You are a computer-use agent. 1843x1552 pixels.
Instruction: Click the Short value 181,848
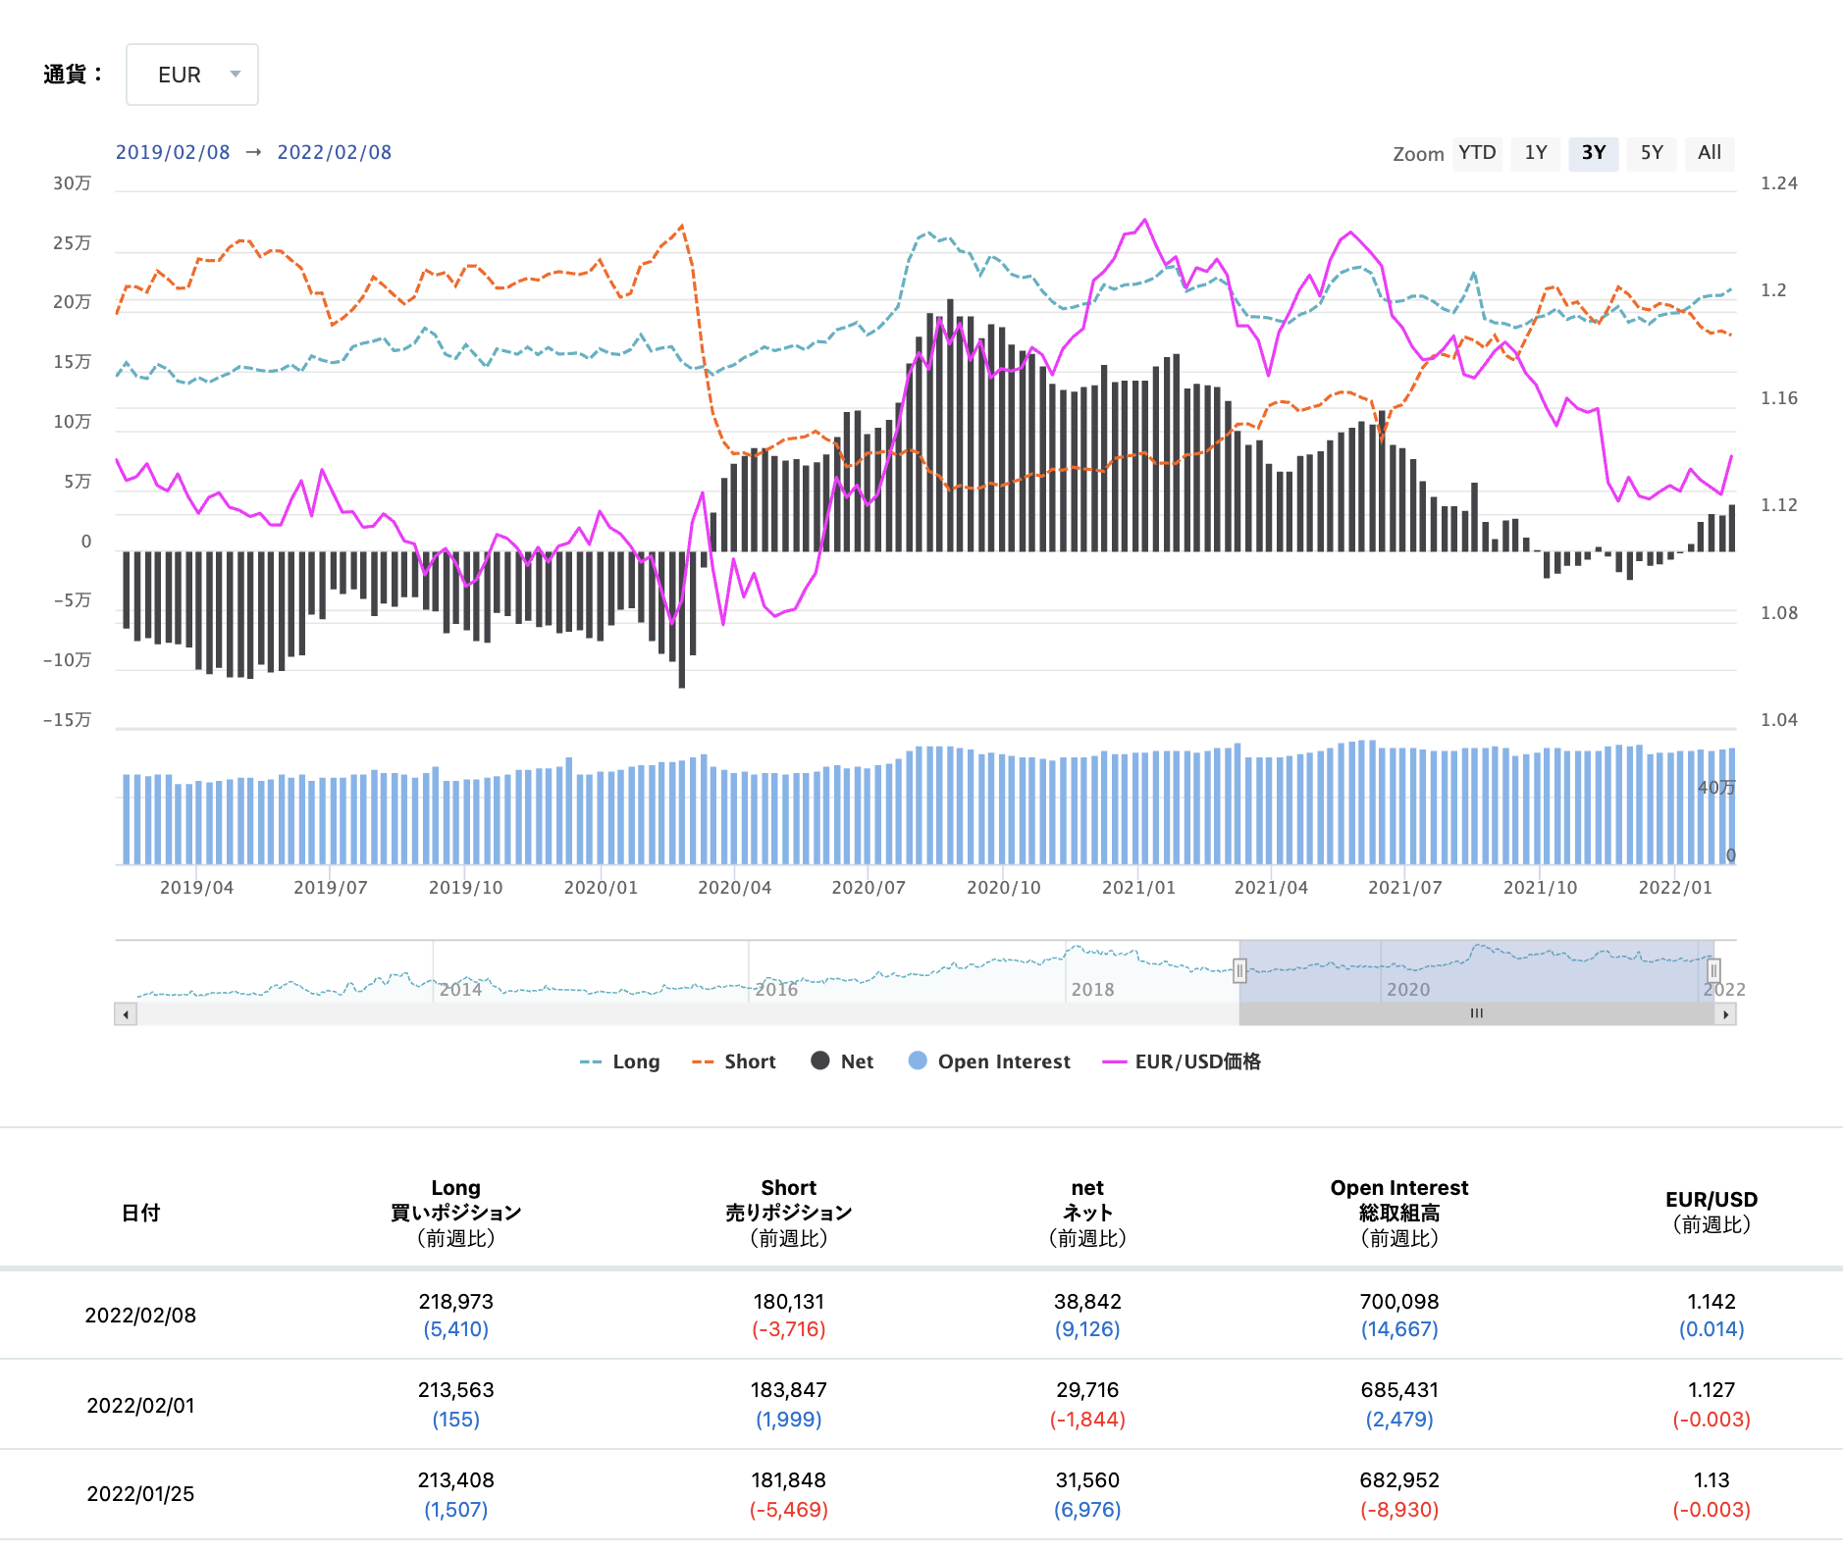click(x=789, y=1480)
